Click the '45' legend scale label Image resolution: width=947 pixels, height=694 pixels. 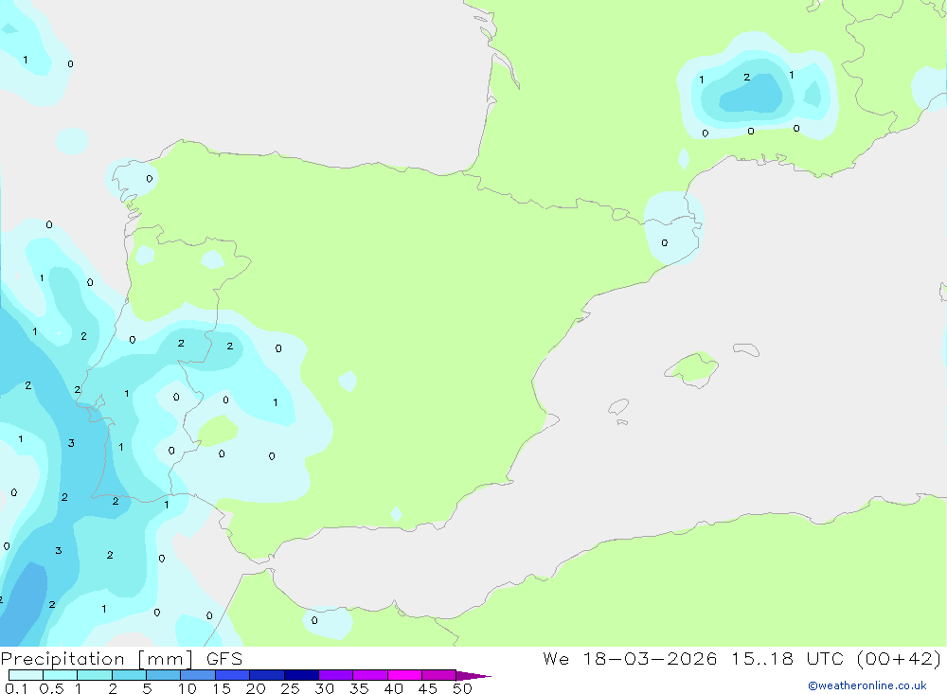[x=428, y=688]
